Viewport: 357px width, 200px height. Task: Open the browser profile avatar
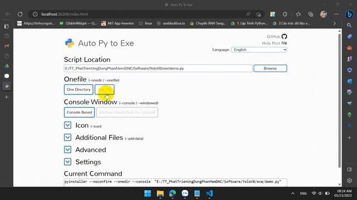pos(324,14)
